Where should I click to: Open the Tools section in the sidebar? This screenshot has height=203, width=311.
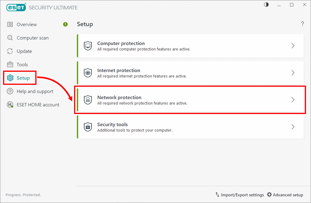coord(22,65)
